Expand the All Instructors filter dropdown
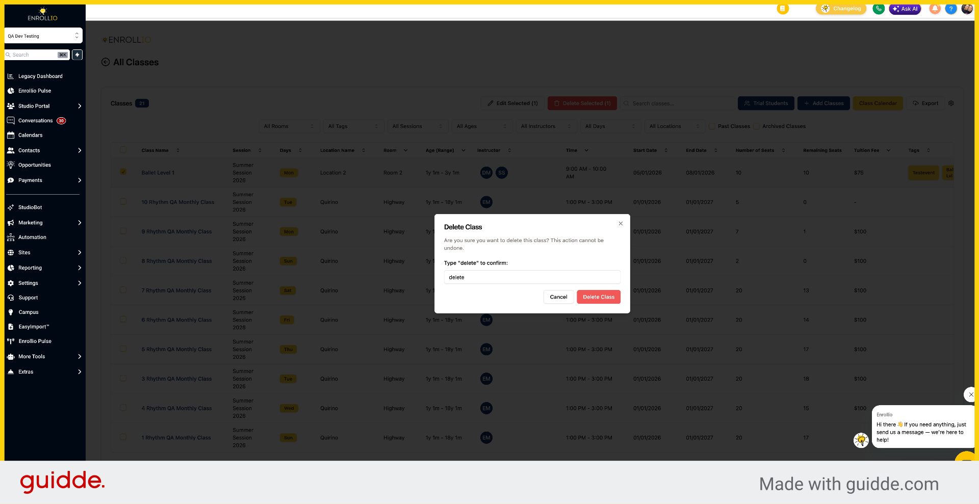 pos(546,126)
